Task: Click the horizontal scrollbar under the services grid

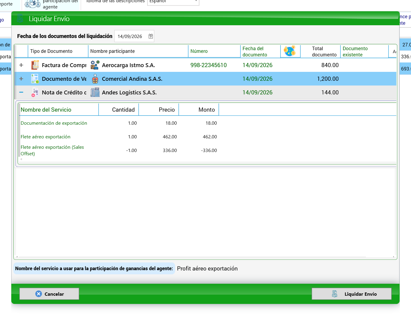Action: [208, 159]
